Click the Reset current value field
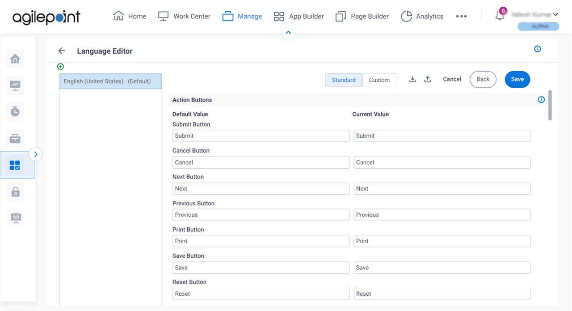 [x=442, y=294]
